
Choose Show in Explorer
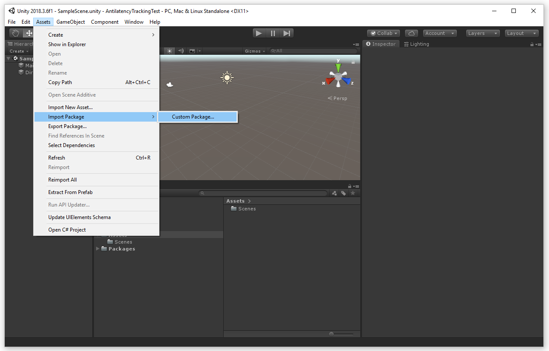pyautogui.click(x=97, y=44)
